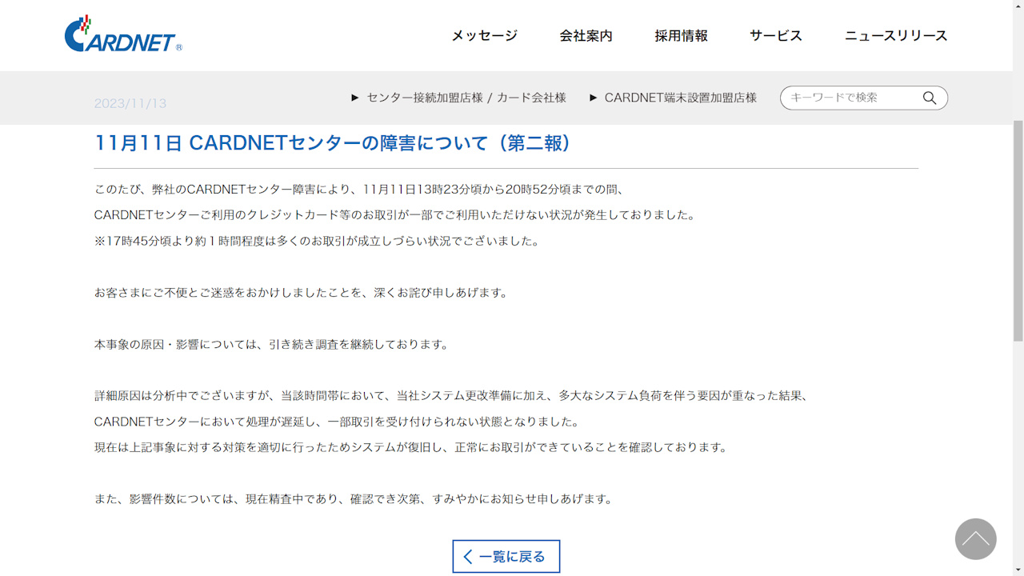Click the 一覧に戻る button

pyautogui.click(x=506, y=555)
